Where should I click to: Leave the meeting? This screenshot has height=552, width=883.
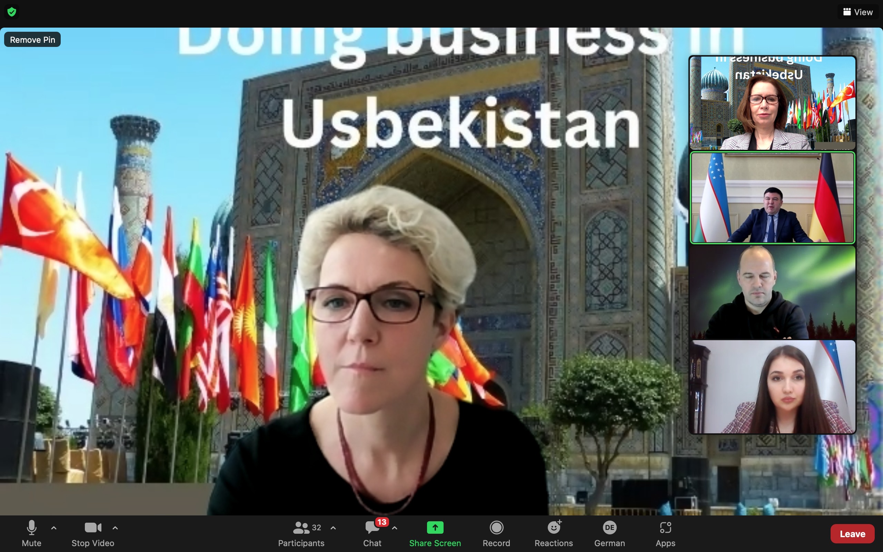tap(852, 534)
